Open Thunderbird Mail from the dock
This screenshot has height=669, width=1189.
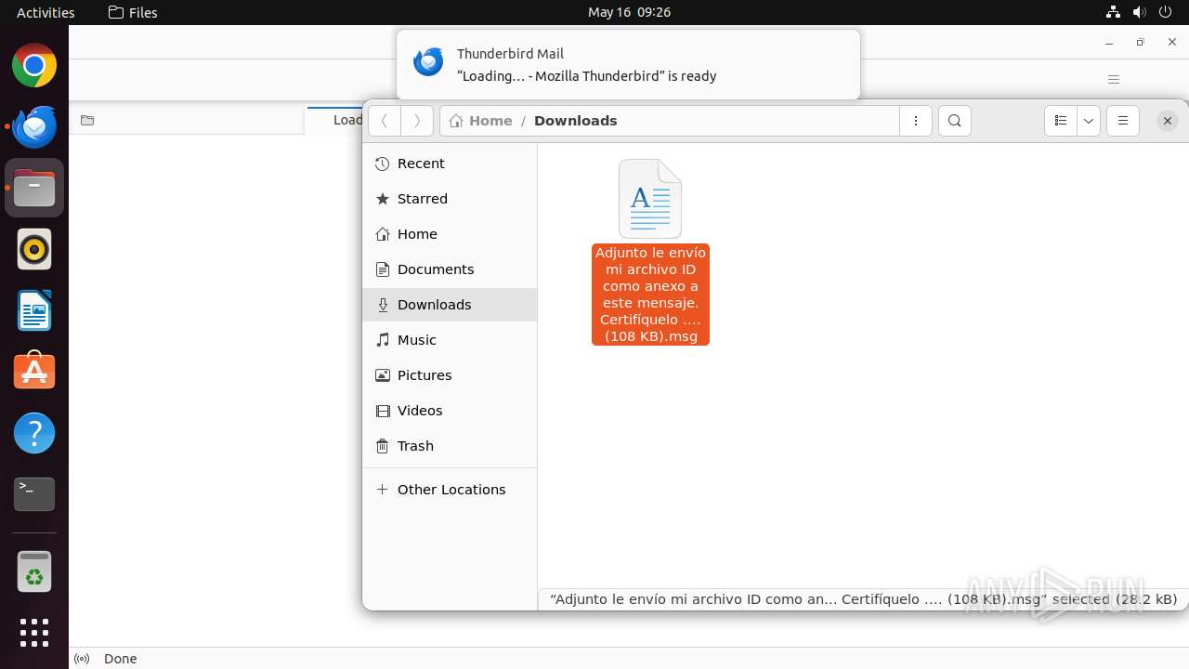pyautogui.click(x=34, y=127)
